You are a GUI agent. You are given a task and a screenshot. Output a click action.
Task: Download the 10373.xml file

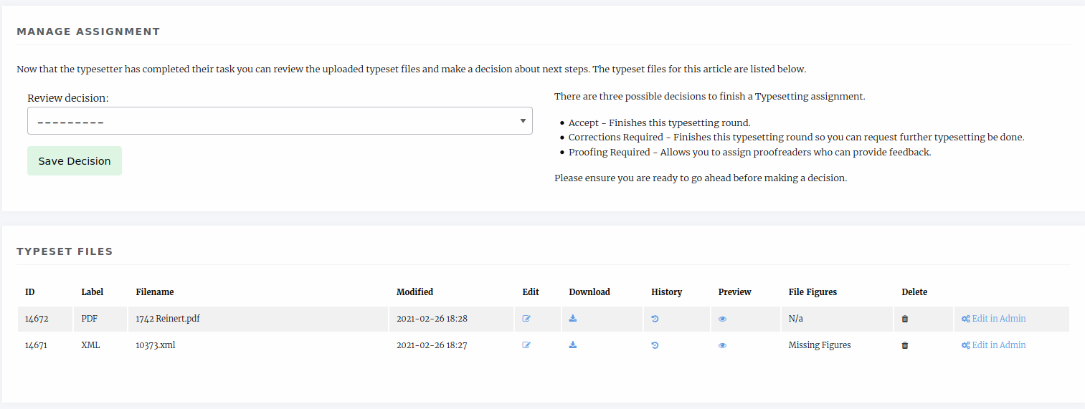click(x=572, y=345)
